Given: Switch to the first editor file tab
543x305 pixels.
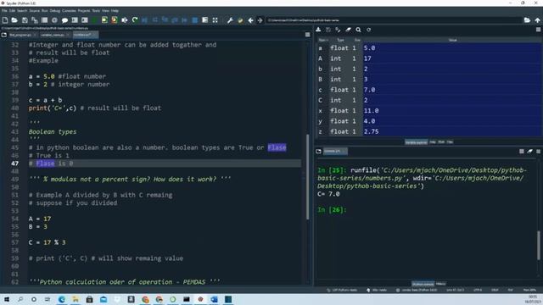Looking at the screenshot, I should (x=23, y=35).
